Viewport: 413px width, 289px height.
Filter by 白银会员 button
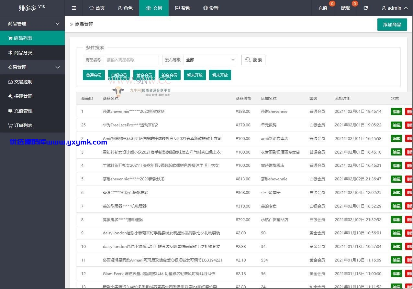click(119, 75)
